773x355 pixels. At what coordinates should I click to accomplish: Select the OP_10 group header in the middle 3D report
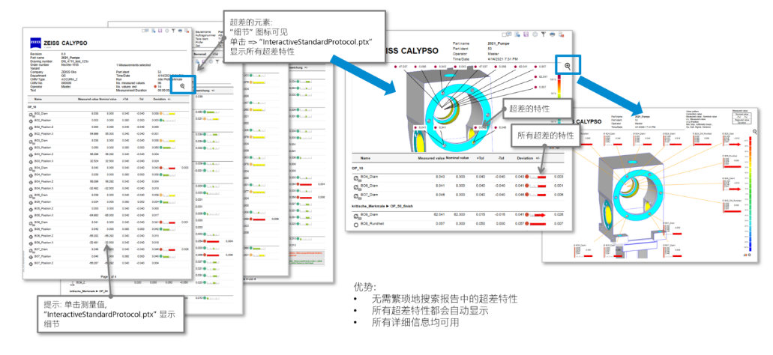tap(358, 169)
